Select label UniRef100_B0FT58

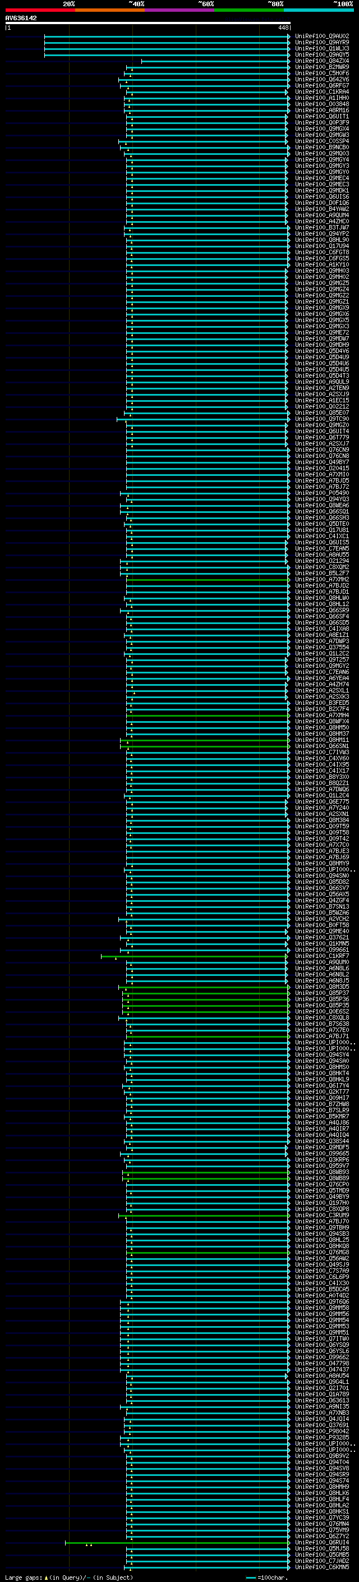[322, 925]
